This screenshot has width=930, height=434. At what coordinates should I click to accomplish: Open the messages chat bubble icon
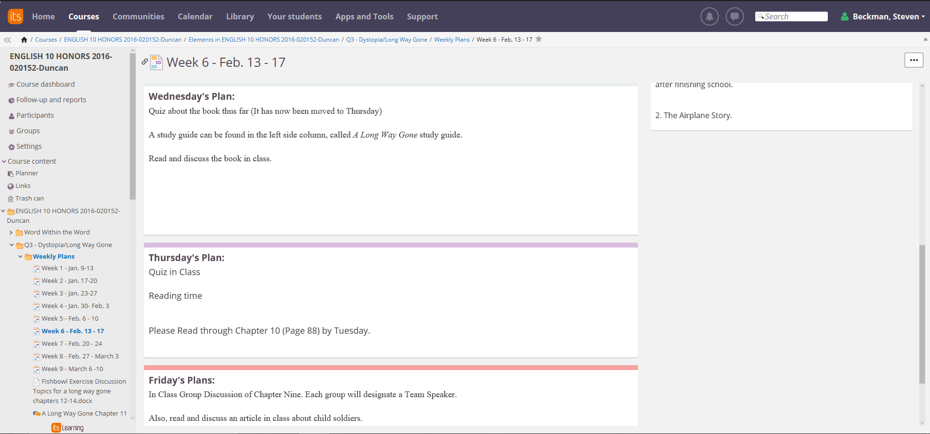[734, 16]
